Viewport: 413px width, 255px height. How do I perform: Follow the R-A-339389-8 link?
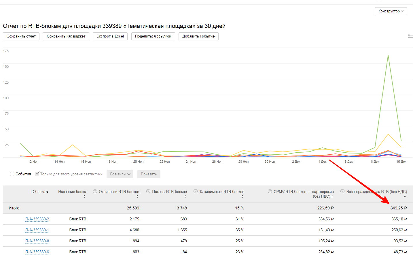pyautogui.click(x=37, y=241)
